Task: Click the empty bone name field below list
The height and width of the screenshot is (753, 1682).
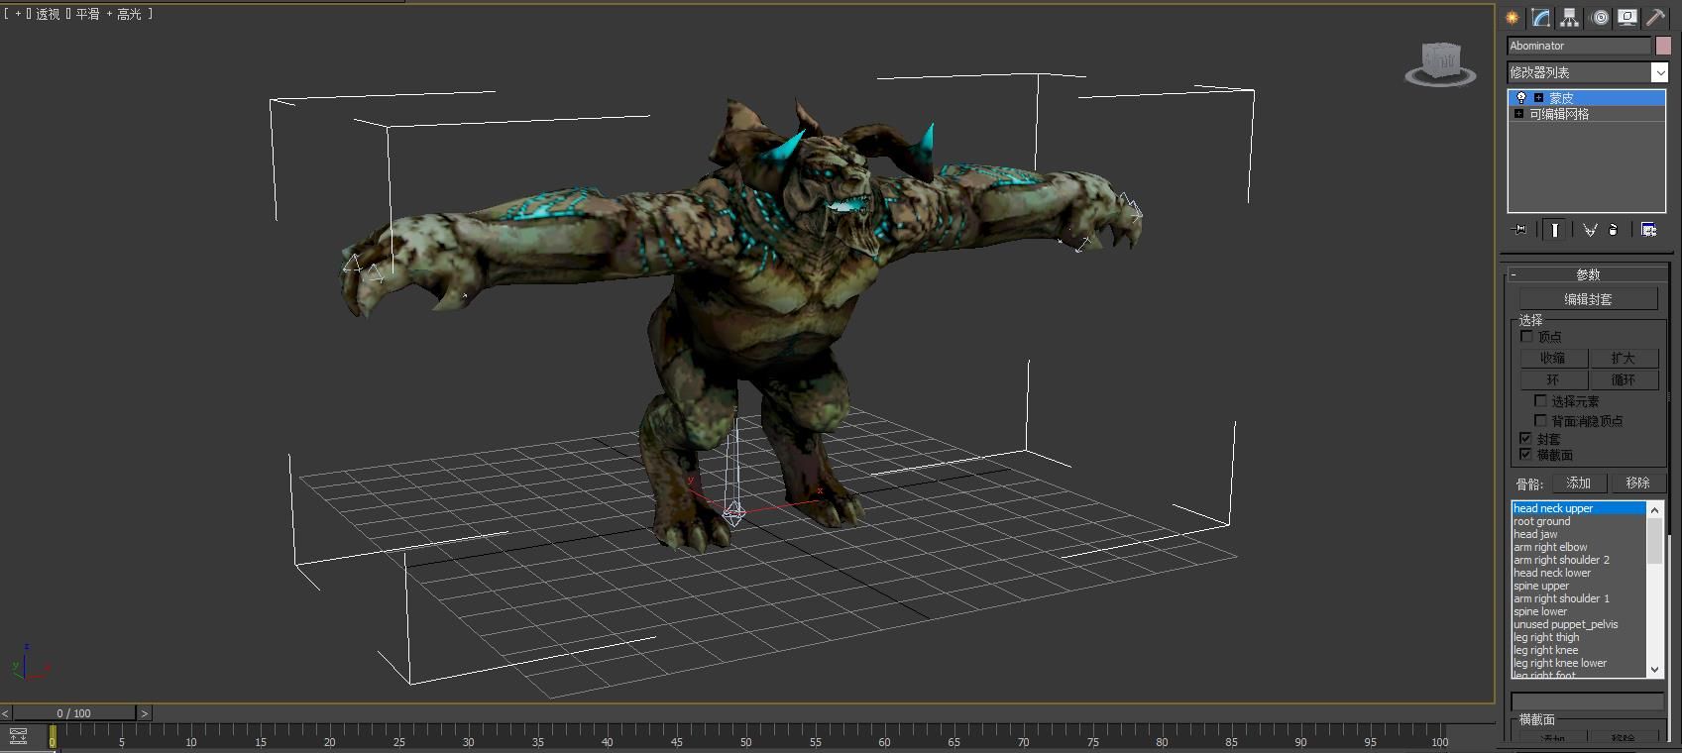Action: point(1587,701)
